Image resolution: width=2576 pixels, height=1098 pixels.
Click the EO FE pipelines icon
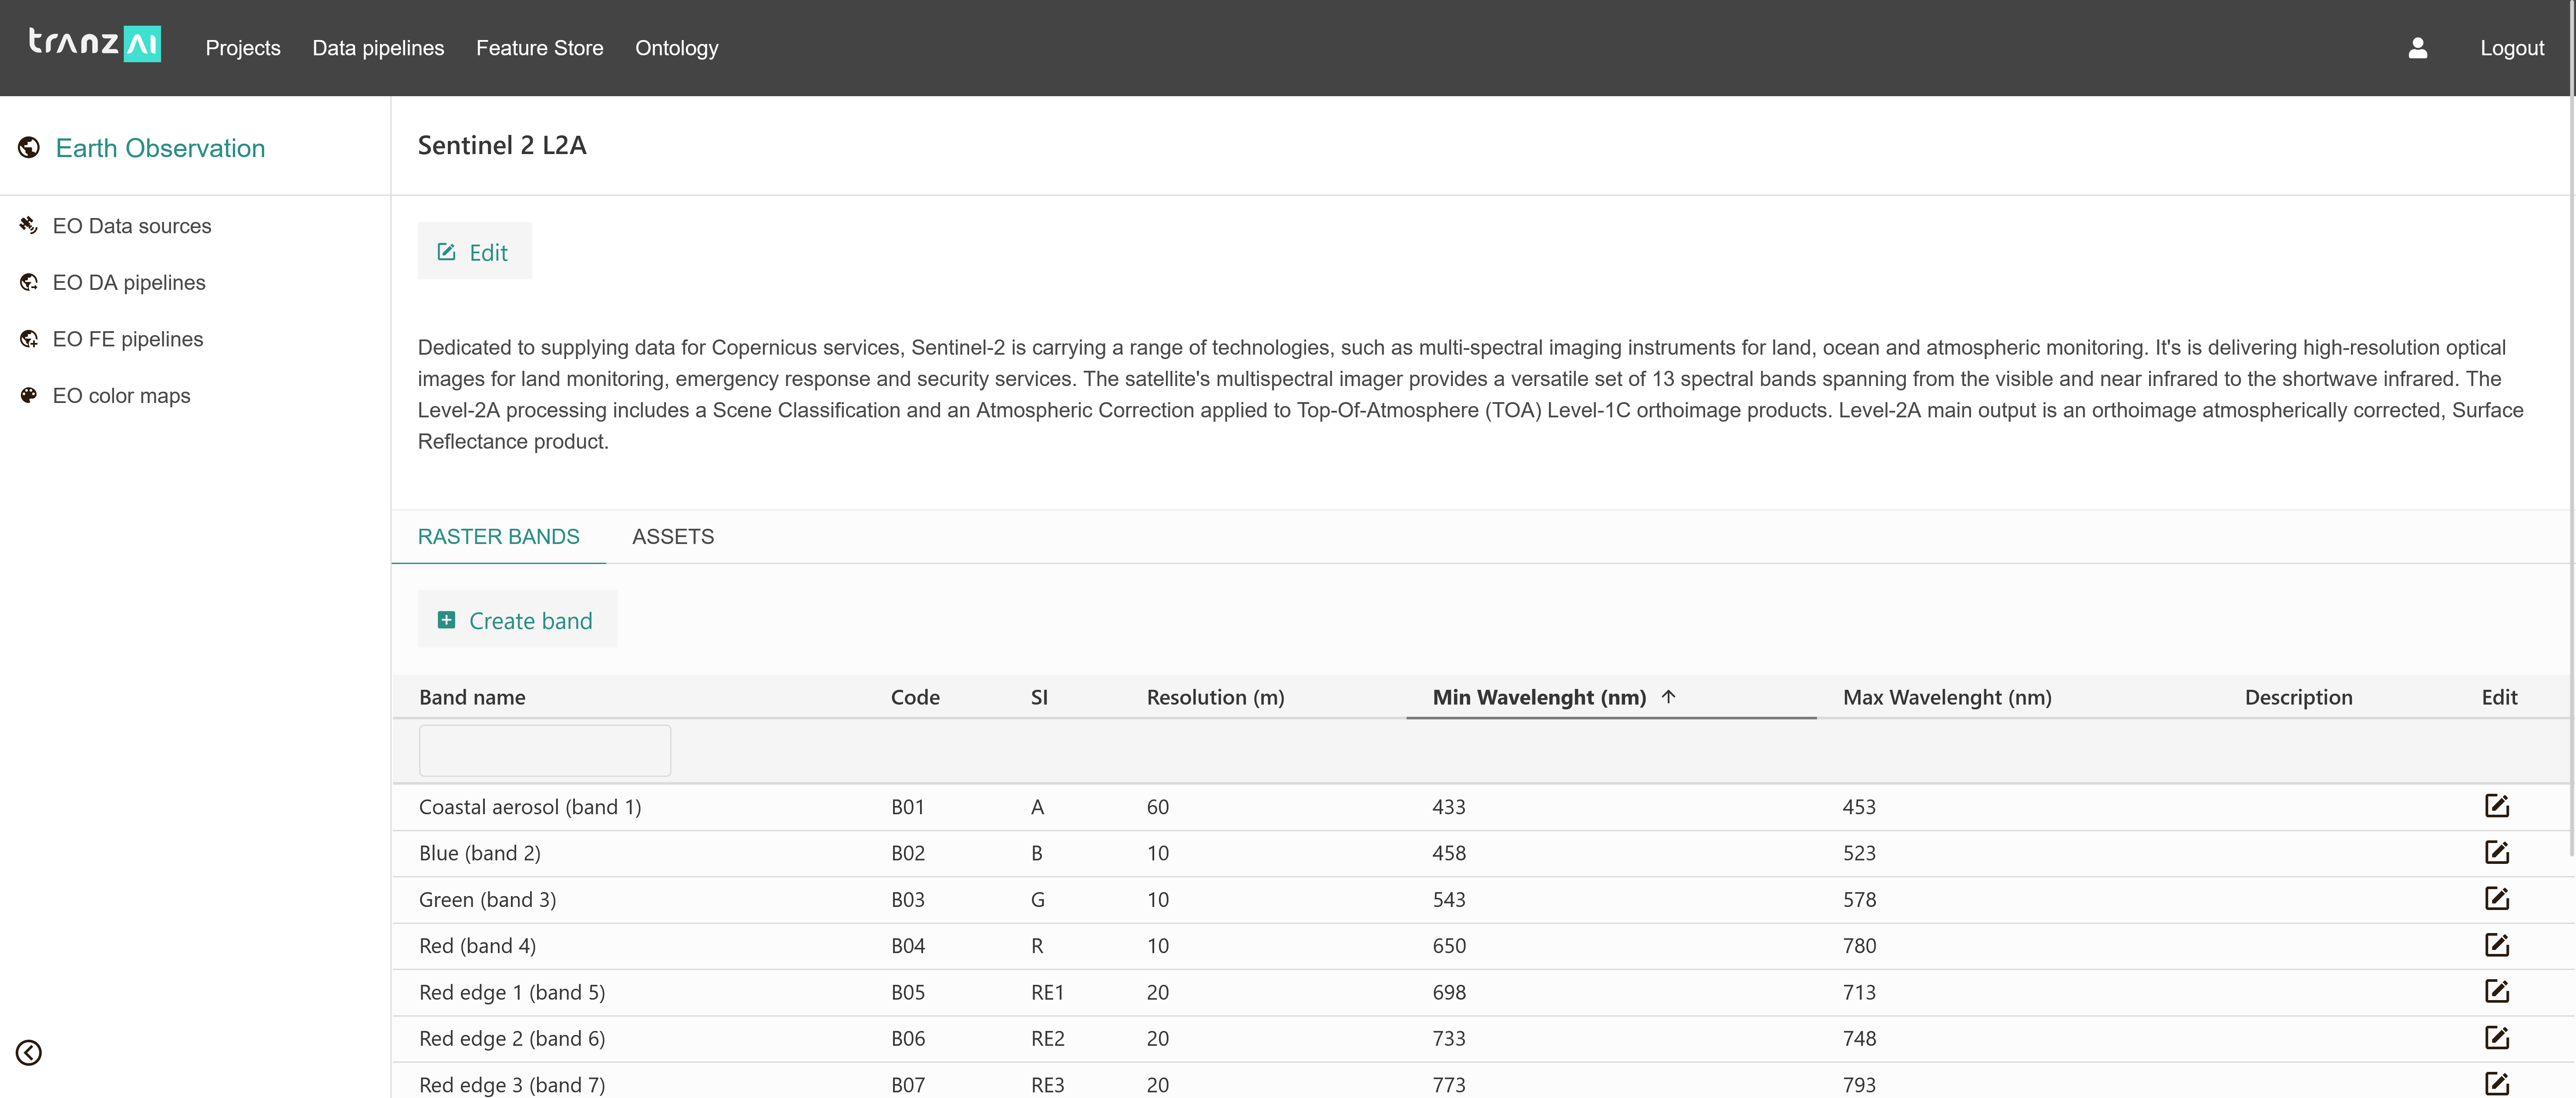pos(29,339)
